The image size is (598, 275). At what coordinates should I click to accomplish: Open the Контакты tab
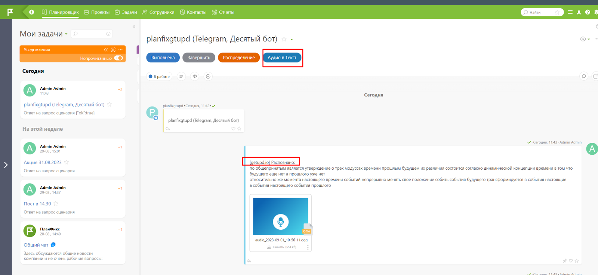click(x=193, y=12)
